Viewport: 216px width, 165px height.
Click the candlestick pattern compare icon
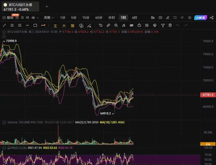131,26
